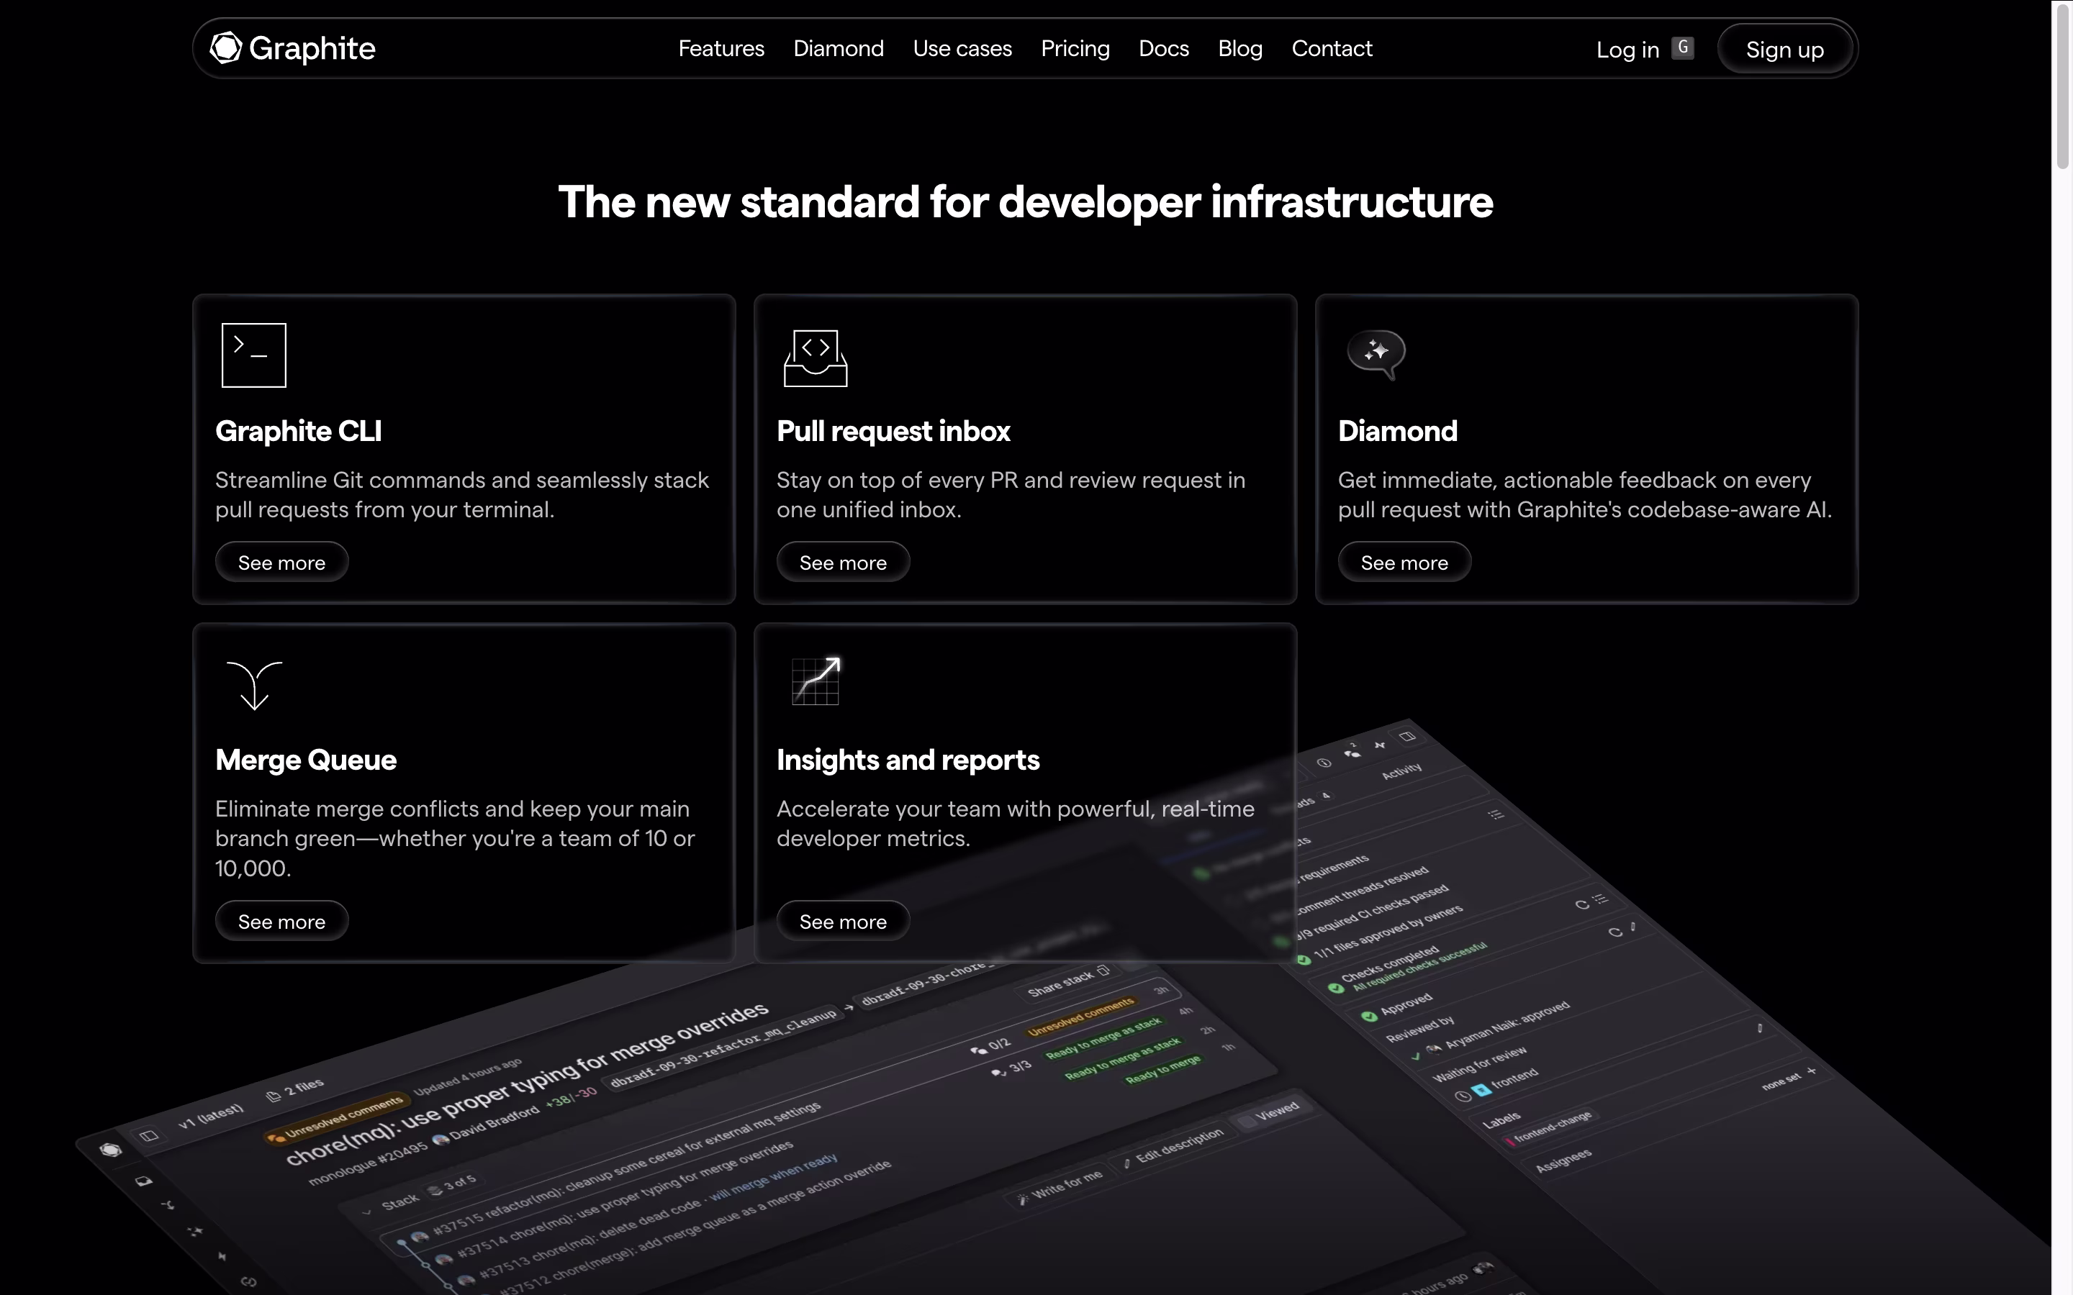See more in the Diamond card

(x=1404, y=562)
